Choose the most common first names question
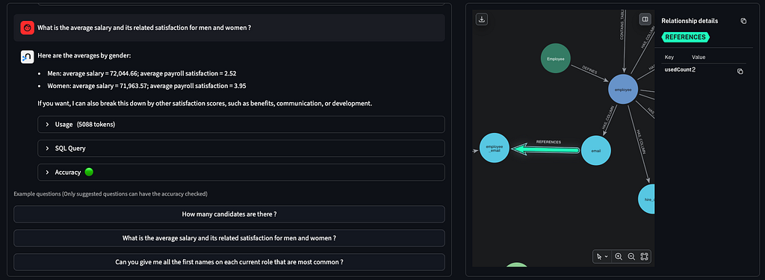The height and width of the screenshot is (280, 765). pos(229,262)
